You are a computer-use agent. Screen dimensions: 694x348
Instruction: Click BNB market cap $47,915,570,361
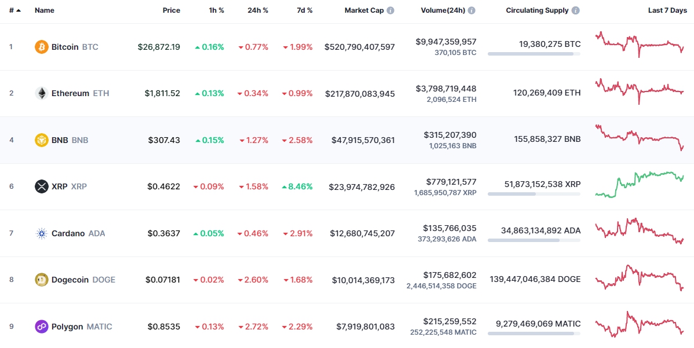(363, 140)
